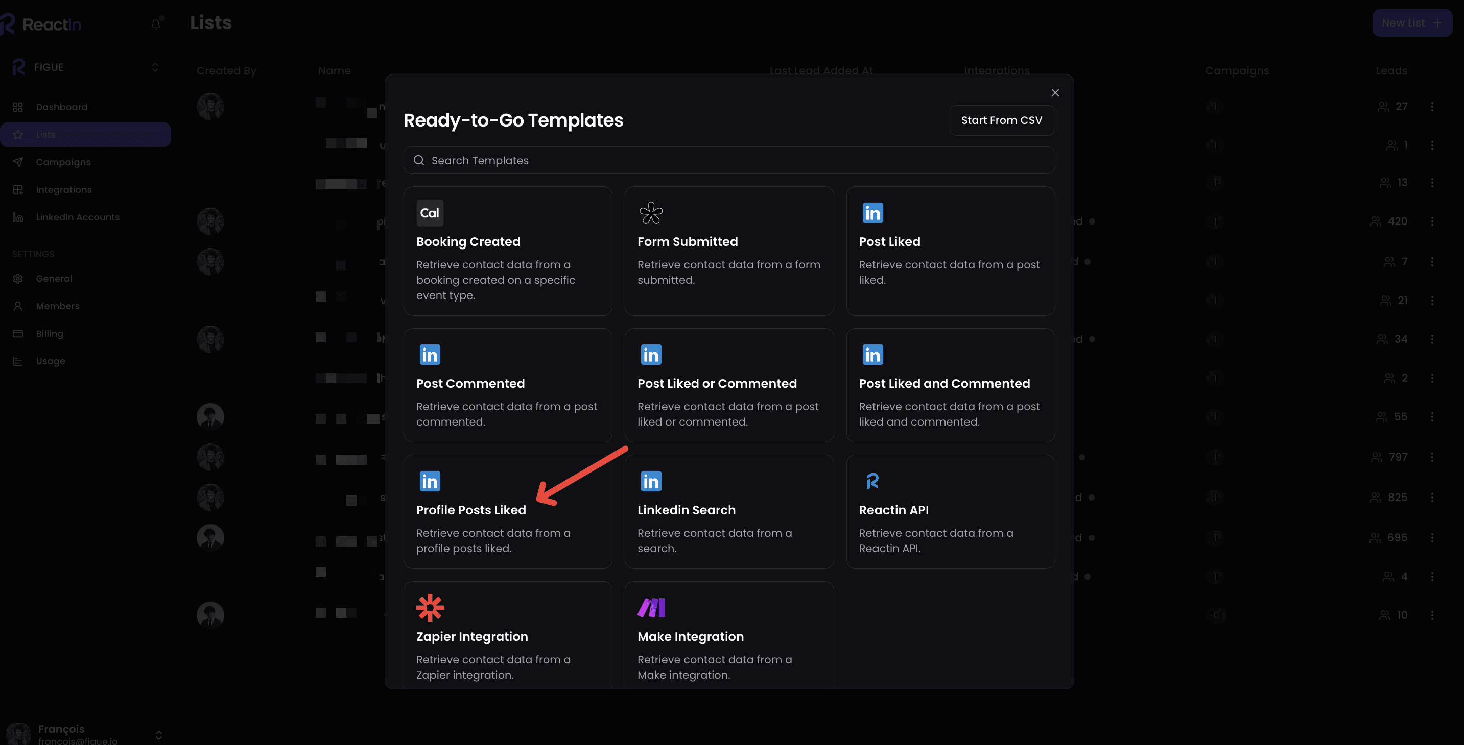Select the Linkedin Search template title
This screenshot has height=745, width=1464.
687,510
